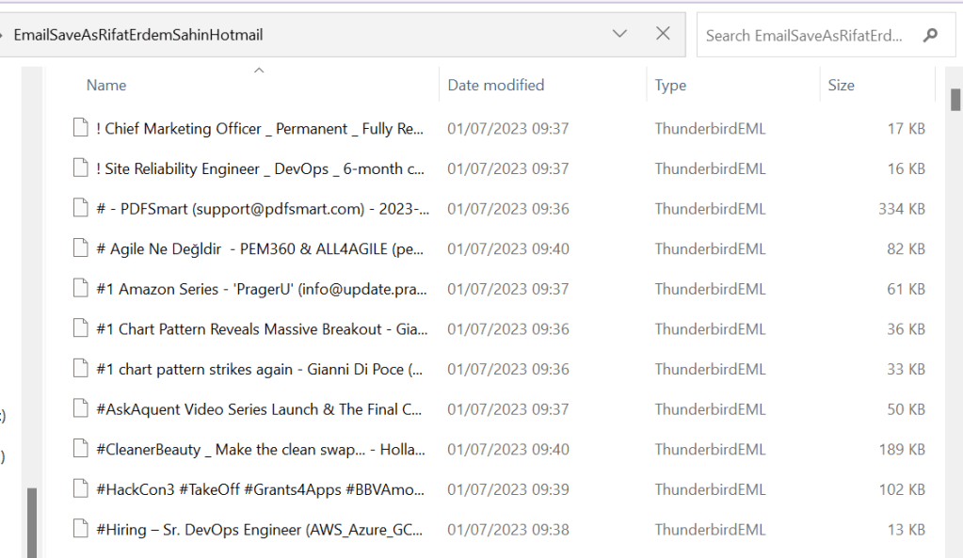Image resolution: width=963 pixels, height=558 pixels.
Task: Sort files by the Size column
Action: click(841, 86)
